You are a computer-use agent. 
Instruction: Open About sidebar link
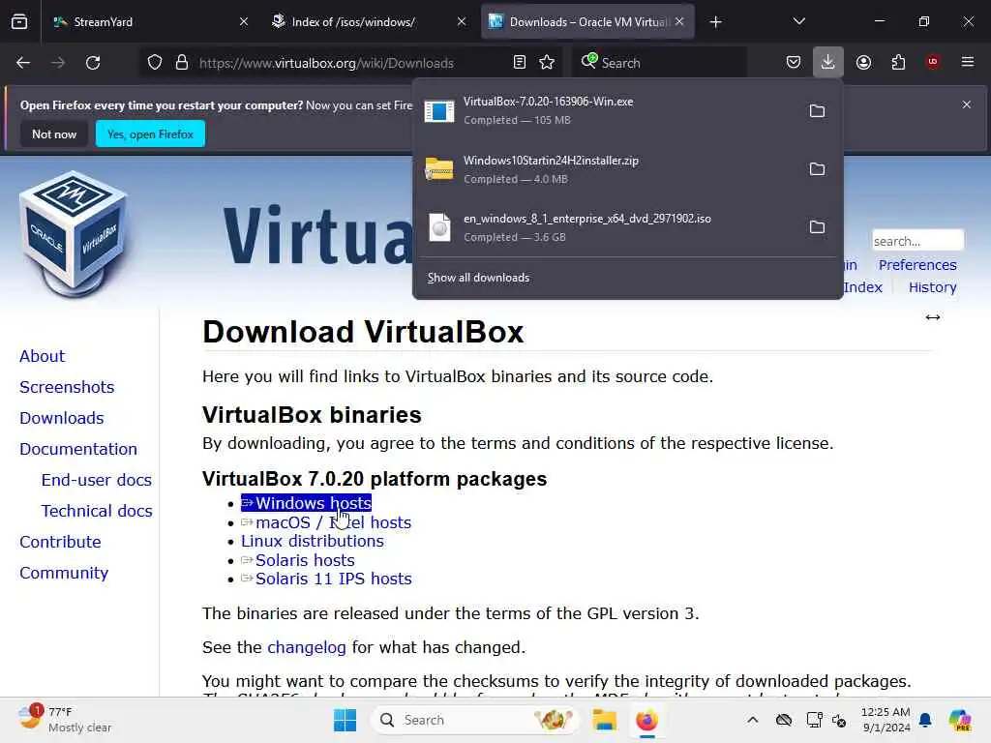tap(42, 356)
